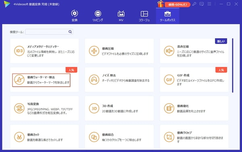Click the 動画結合 merger icon

[94, 137]
